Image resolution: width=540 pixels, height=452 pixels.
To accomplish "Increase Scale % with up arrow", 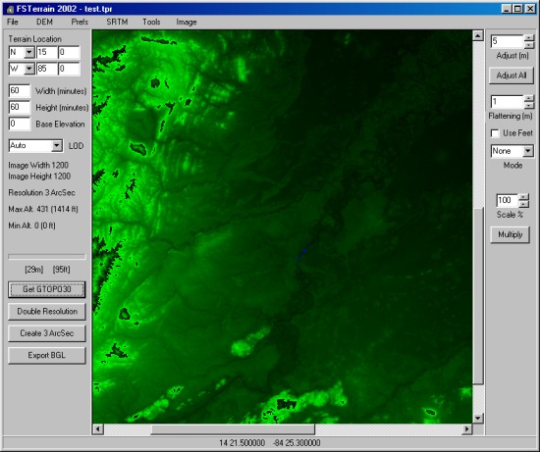I will [x=524, y=197].
